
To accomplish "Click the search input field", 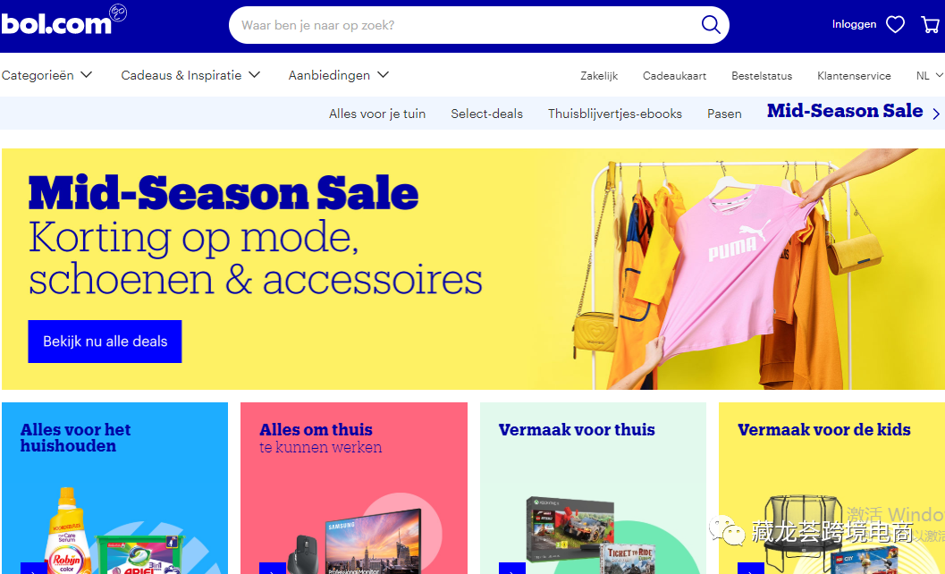I will tap(464, 25).
